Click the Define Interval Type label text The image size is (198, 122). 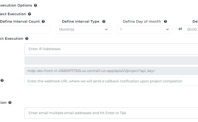(80, 22)
